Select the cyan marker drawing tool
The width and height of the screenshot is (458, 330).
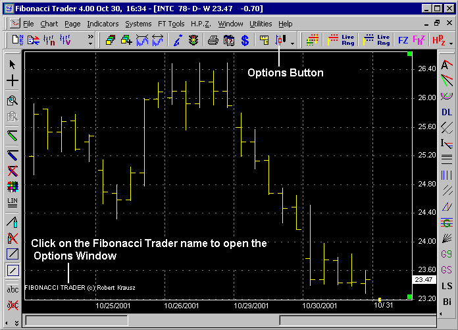pos(13,222)
